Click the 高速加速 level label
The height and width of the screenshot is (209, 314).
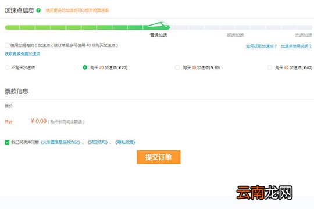pyautogui.click(x=235, y=35)
